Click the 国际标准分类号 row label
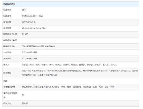Image resolution: width=143 pixels, height=109 pixels. click(10, 34)
